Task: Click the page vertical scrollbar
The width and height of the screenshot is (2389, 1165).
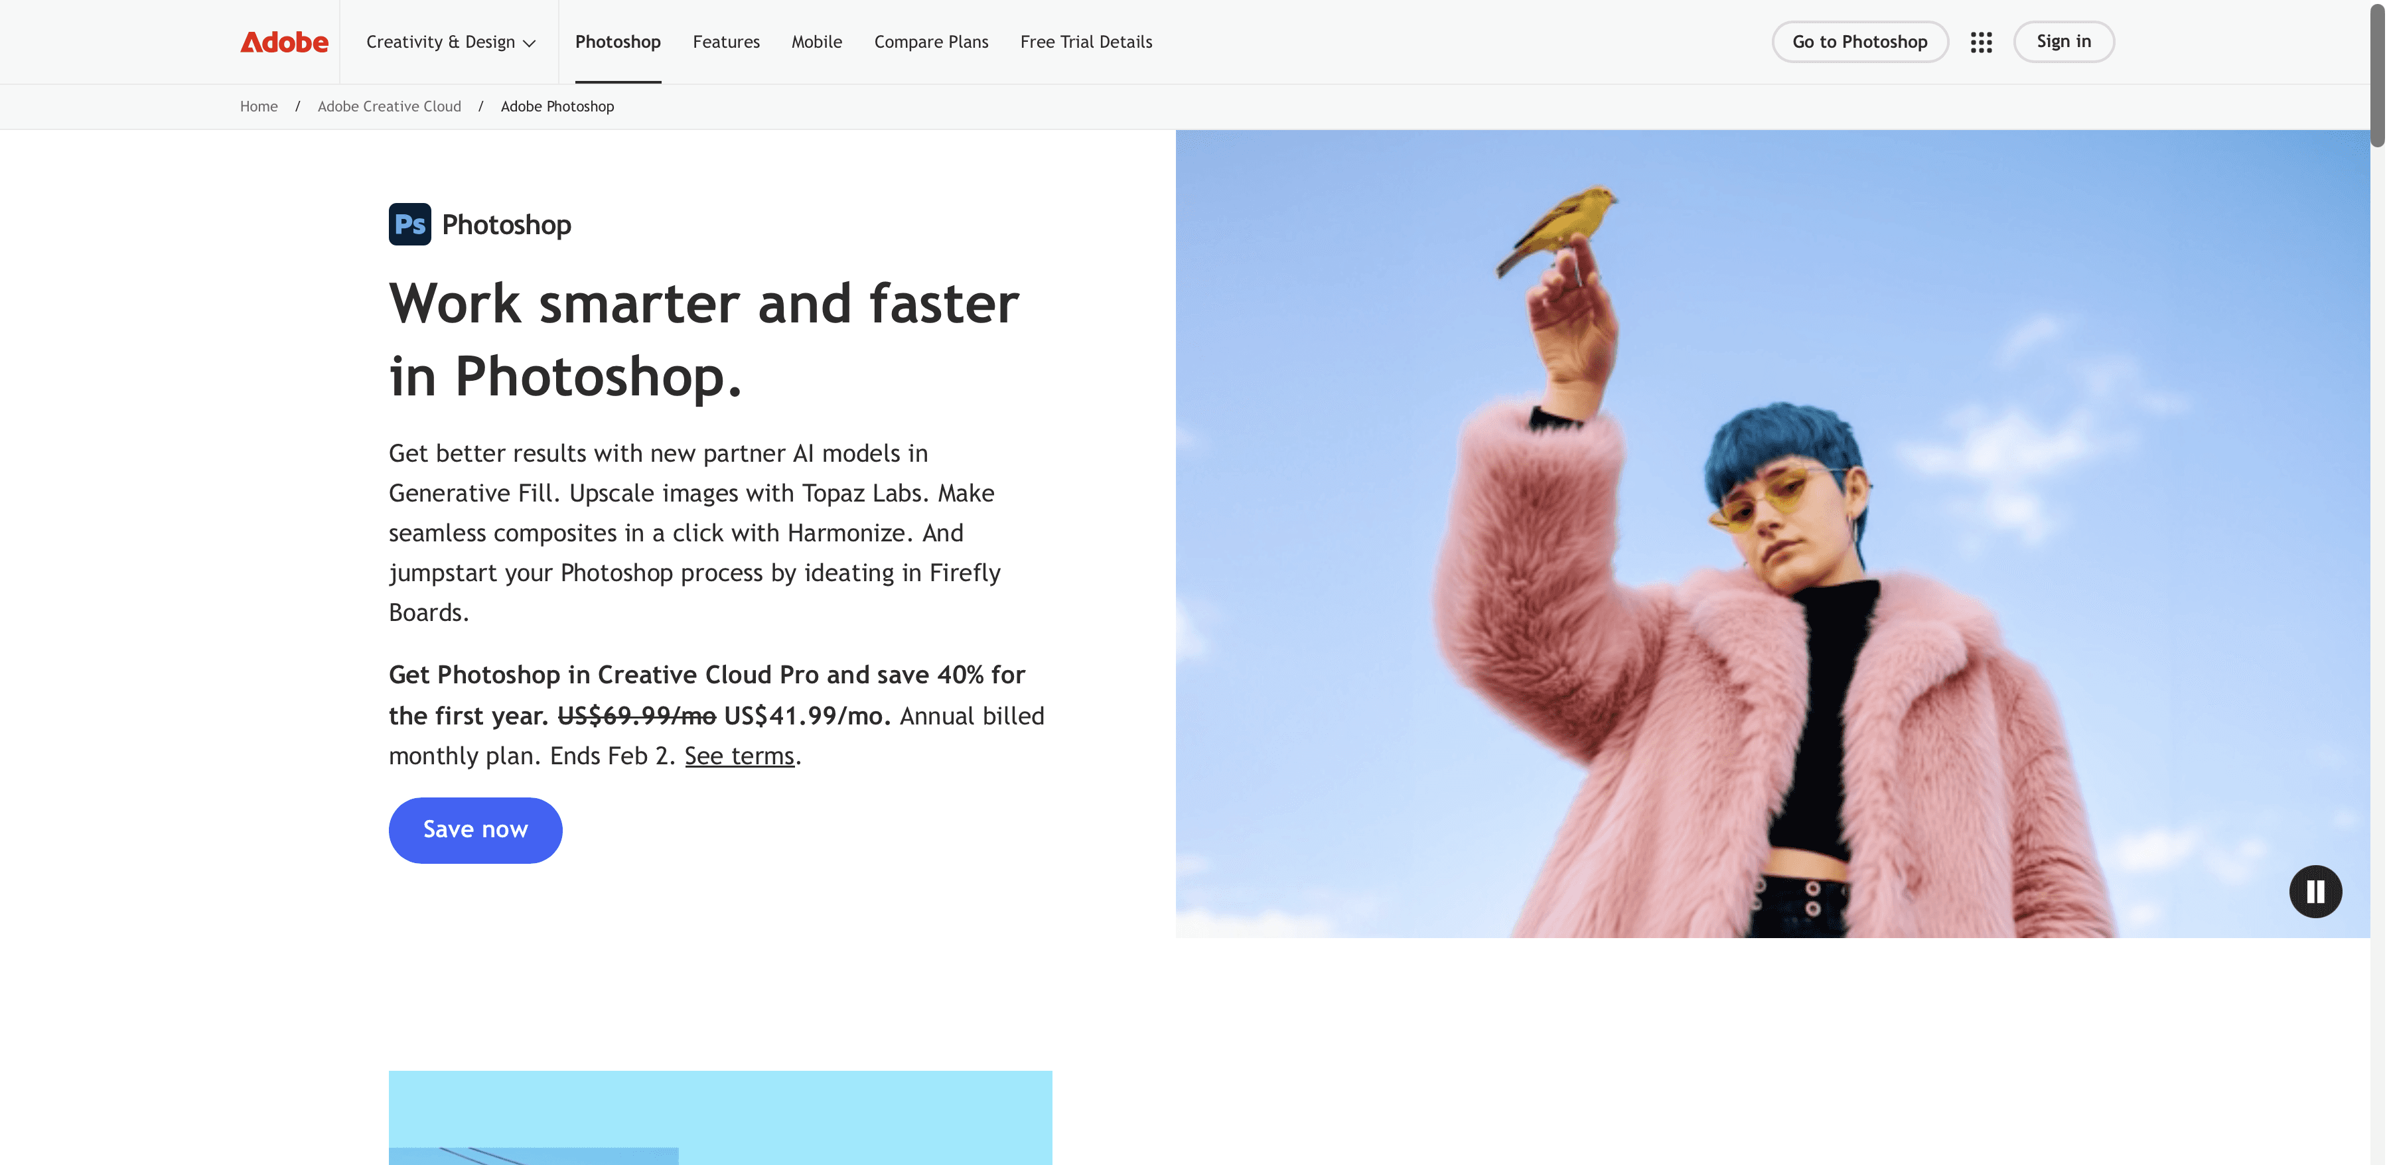Action: click(x=2379, y=74)
